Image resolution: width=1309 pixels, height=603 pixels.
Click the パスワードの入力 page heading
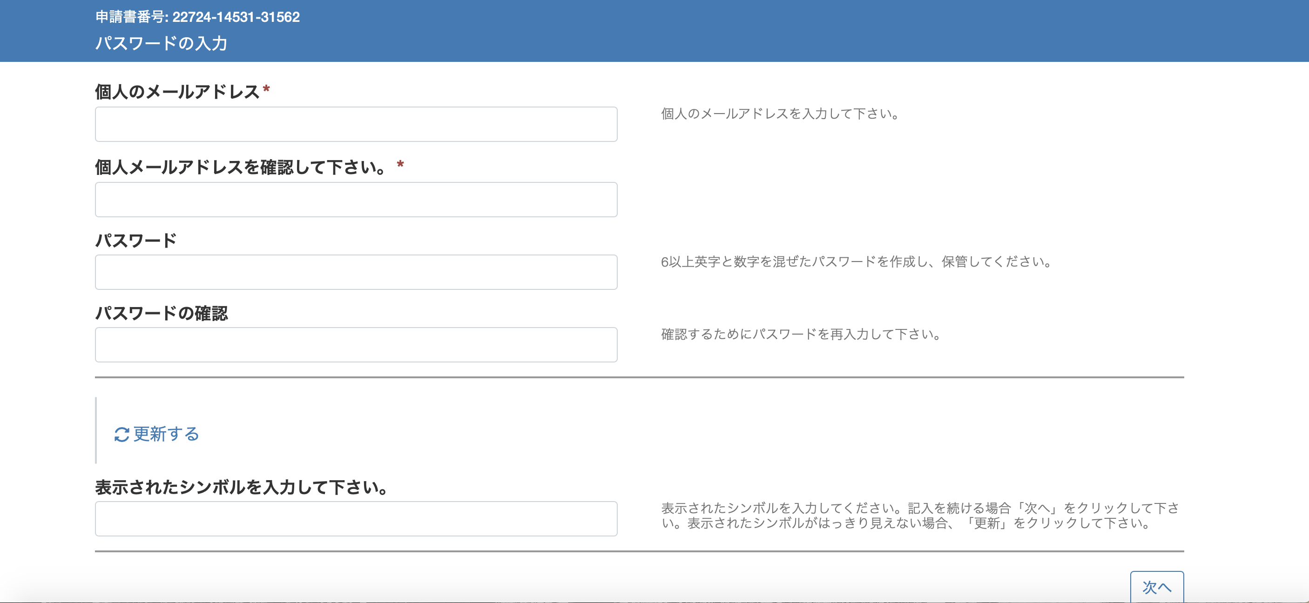161,43
